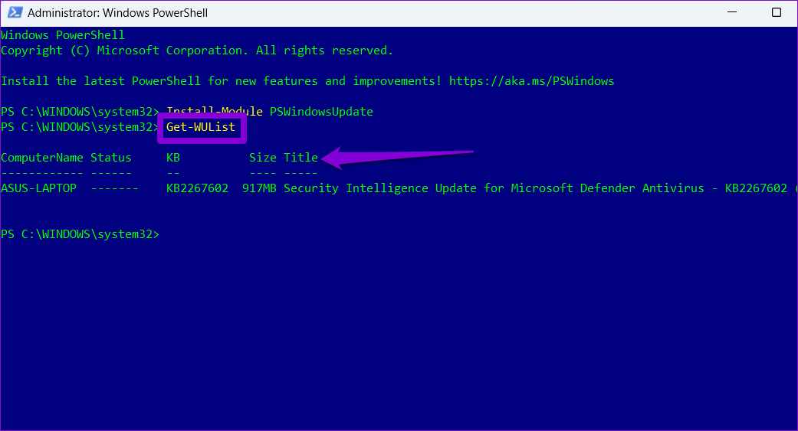Click the Install-Module PSWindowsUpdate command text

coord(270,112)
